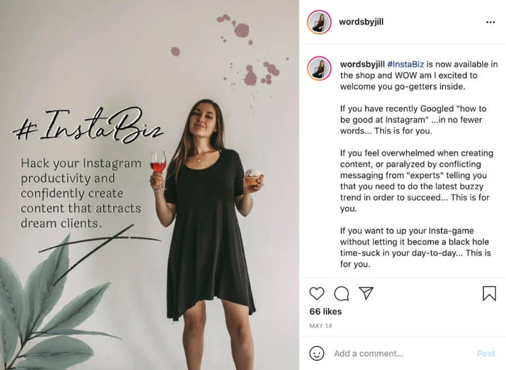Click the wordsbyjill username in the caption

point(362,64)
